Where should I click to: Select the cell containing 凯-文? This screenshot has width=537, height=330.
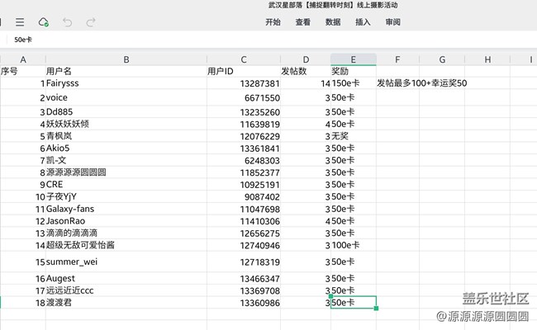click(x=126, y=160)
